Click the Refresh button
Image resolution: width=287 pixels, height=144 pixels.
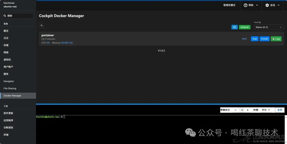tap(244, 27)
